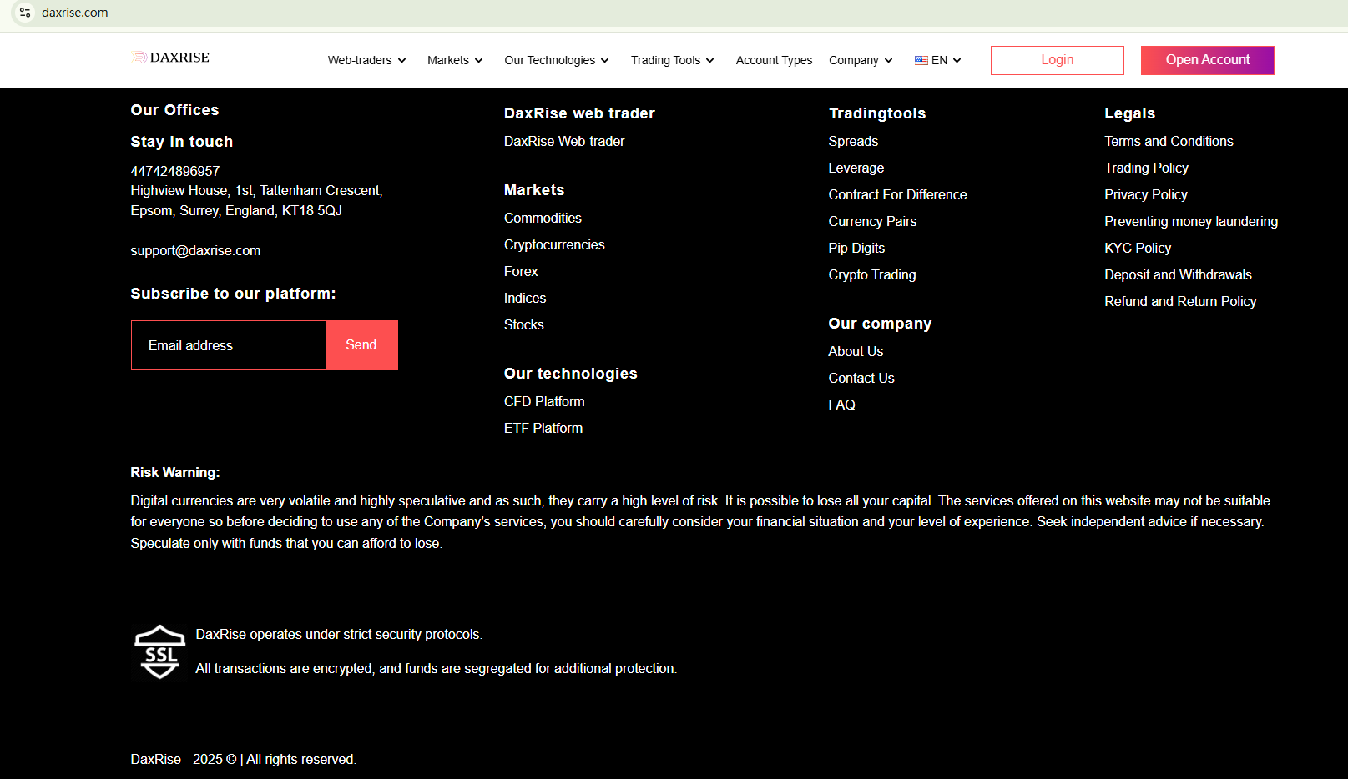Screen dimensions: 1348x779
Task: Open Preventing money laundering link
Action: pos(1191,222)
